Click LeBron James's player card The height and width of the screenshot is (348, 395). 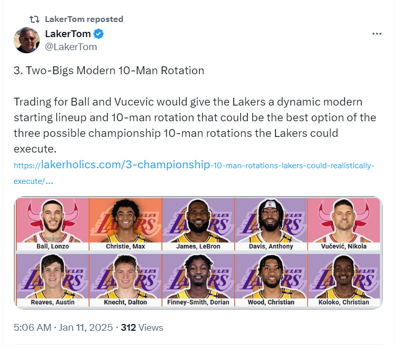point(198,224)
